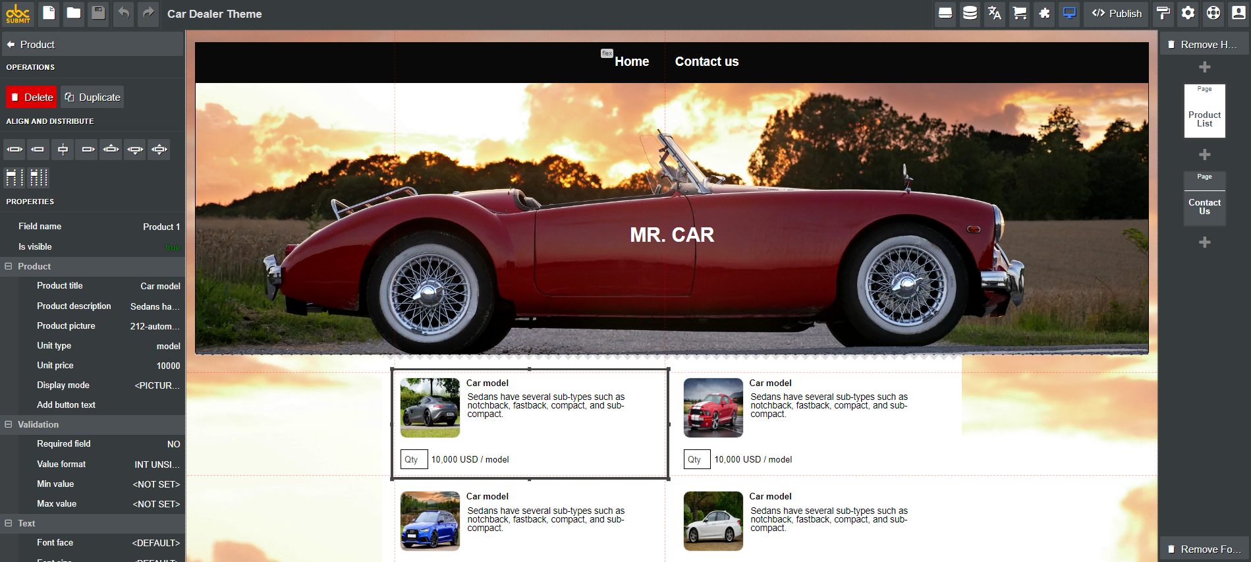Redo the last undone action
This screenshot has width=1251, height=562.
[148, 13]
